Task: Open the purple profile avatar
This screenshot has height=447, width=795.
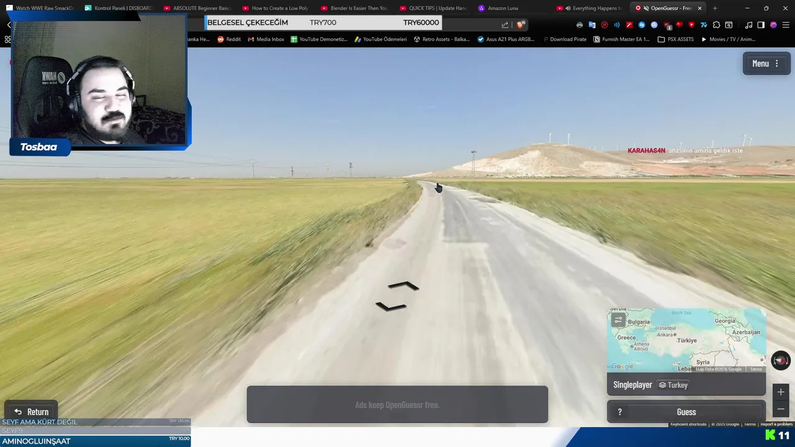Action: (773, 25)
